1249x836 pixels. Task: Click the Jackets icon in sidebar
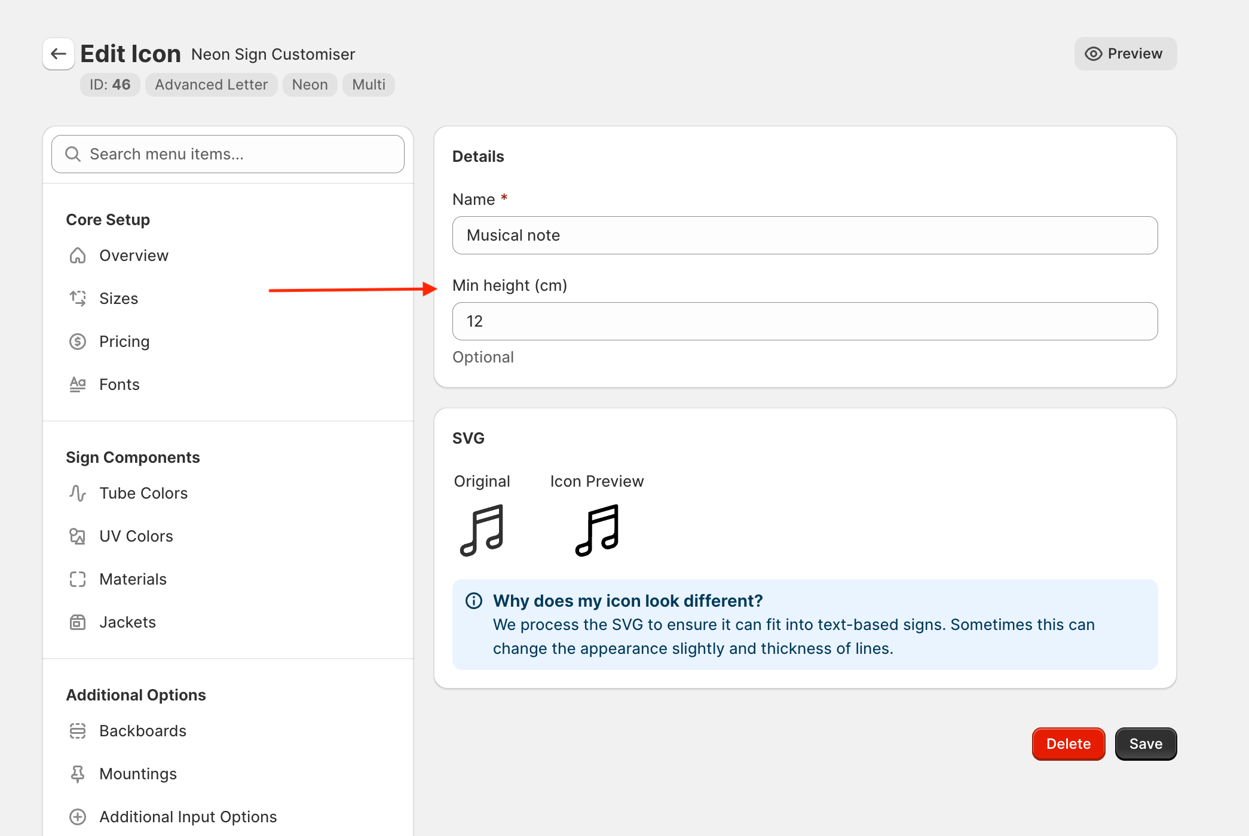[x=78, y=622]
